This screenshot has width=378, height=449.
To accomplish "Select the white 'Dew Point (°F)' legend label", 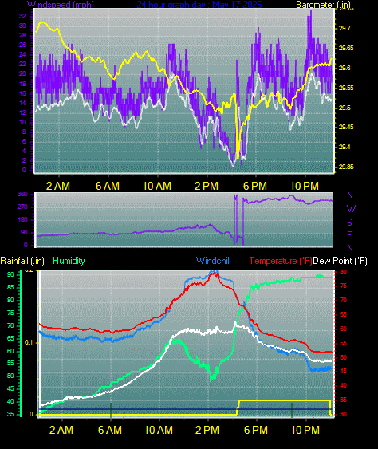I will [340, 261].
